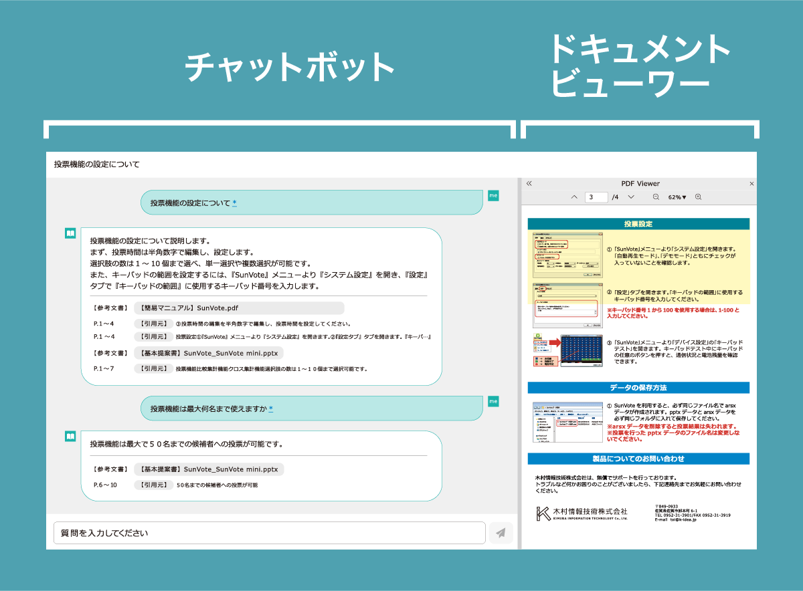The image size is (803, 591).
Task: Click the question input text box
Action: click(x=269, y=533)
